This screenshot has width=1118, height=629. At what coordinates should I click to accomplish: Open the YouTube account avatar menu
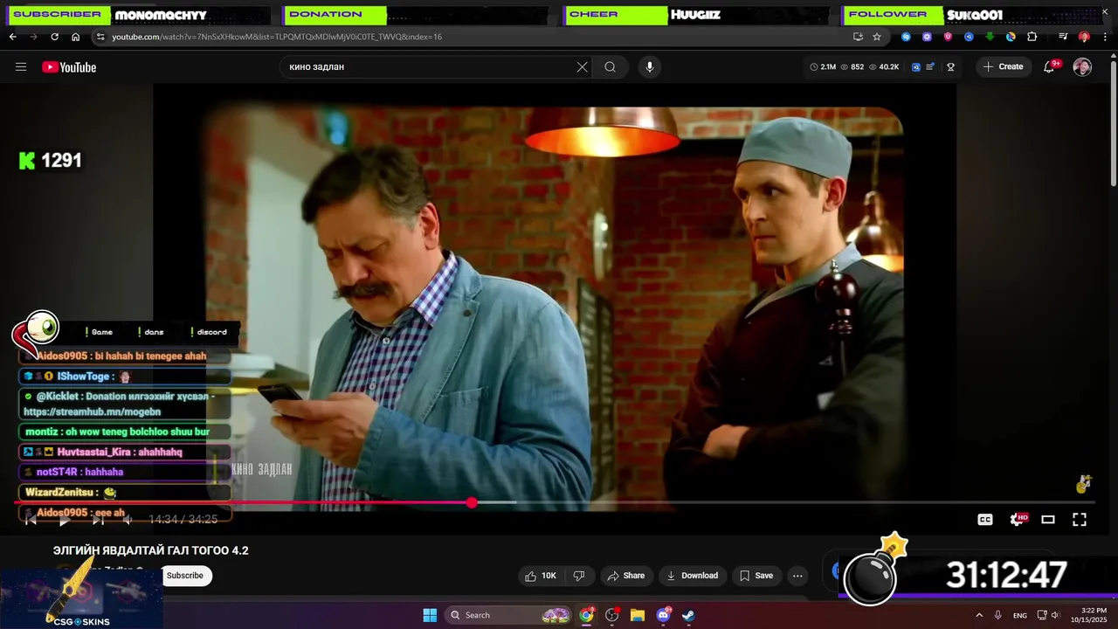[x=1082, y=67]
